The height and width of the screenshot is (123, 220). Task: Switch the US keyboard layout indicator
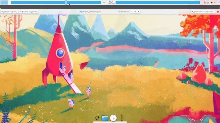(208, 3)
